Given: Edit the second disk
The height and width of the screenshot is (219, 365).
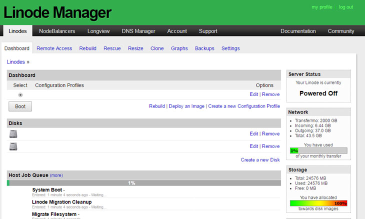Looking at the screenshot, I should pos(253,146).
